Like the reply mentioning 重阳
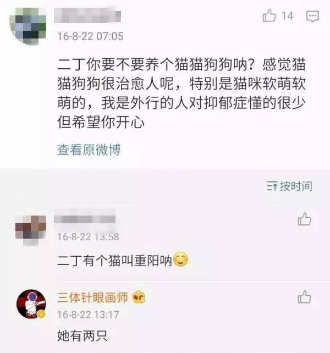The image size is (330, 353). 304,219
